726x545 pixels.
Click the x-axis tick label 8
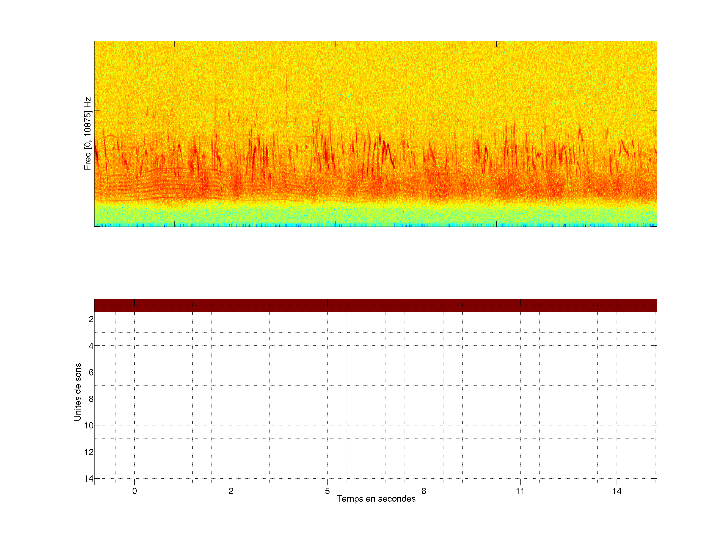click(424, 491)
